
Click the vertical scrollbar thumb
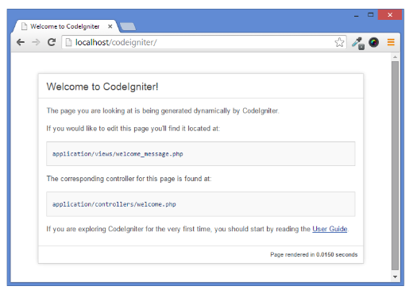(395, 166)
